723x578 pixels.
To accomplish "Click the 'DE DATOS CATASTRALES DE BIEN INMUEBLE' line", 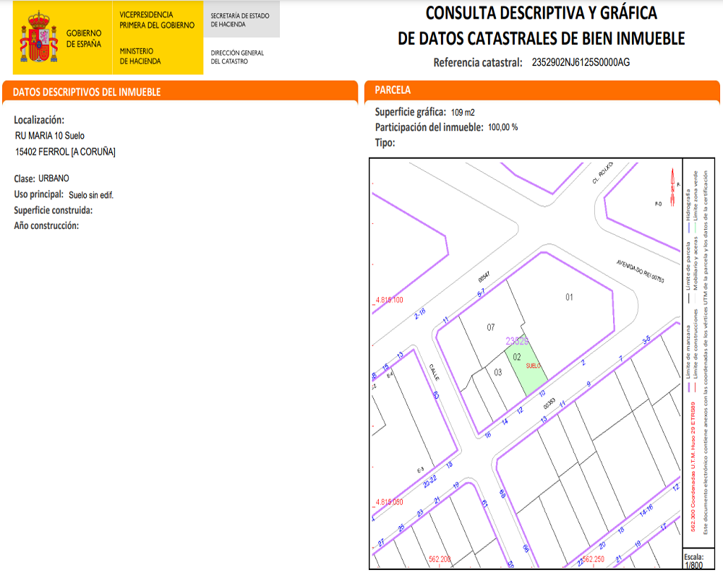I will pyautogui.click(x=542, y=38).
